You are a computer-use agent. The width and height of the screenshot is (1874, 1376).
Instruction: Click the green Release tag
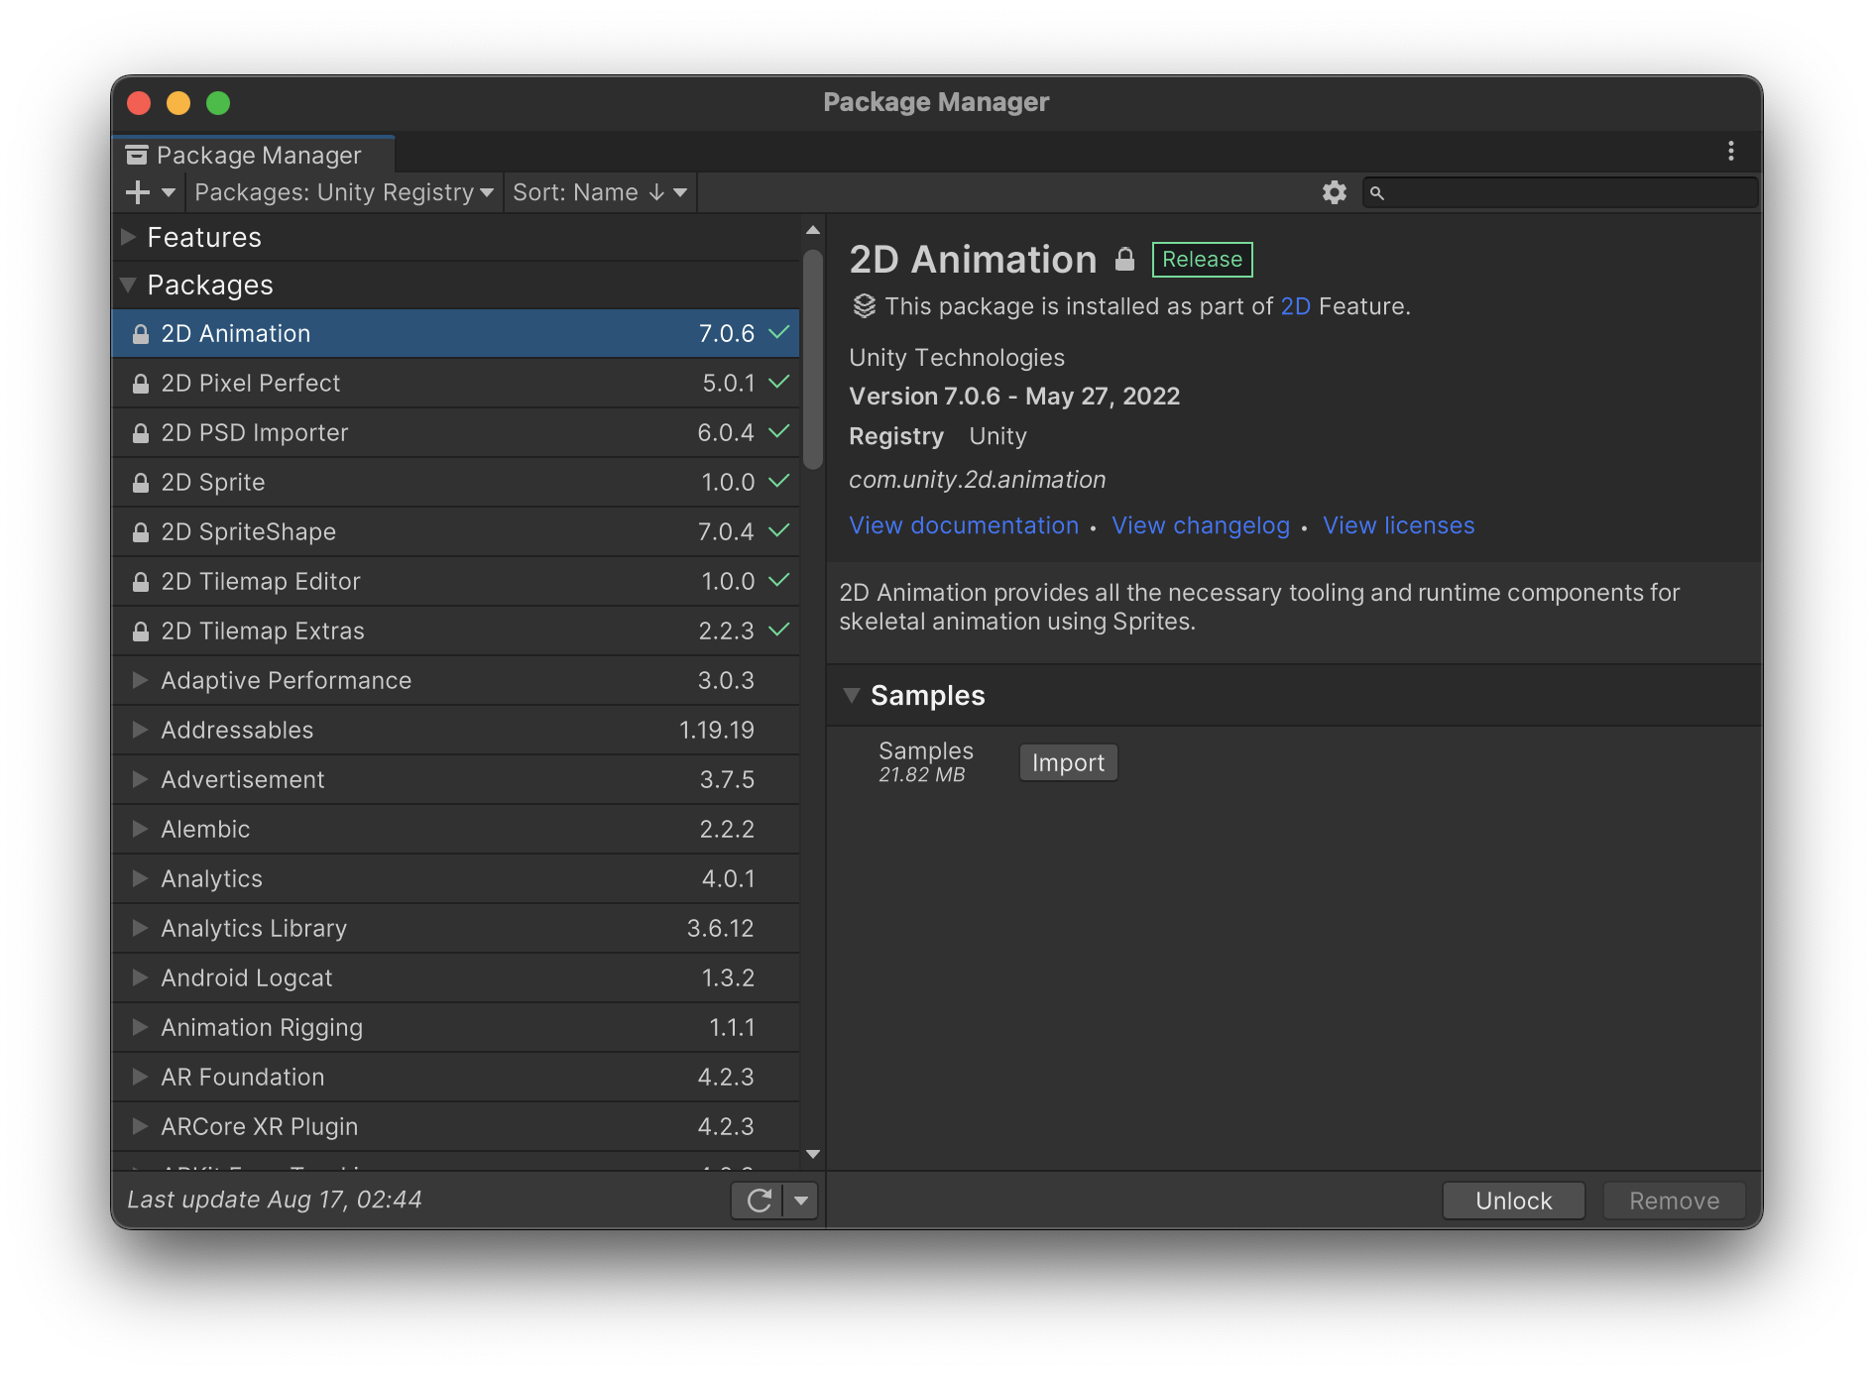(x=1202, y=260)
